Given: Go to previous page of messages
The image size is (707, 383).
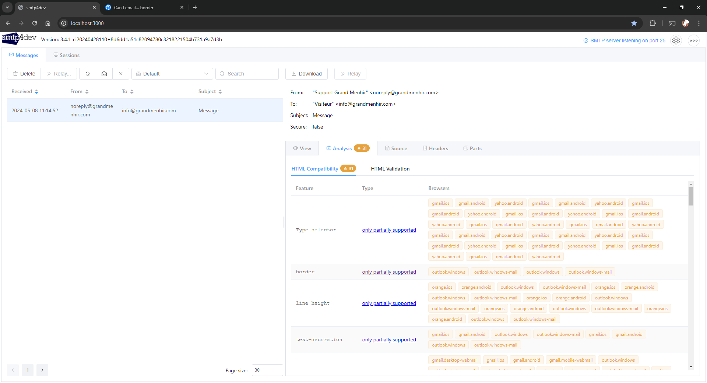Looking at the screenshot, I should pyautogui.click(x=13, y=370).
